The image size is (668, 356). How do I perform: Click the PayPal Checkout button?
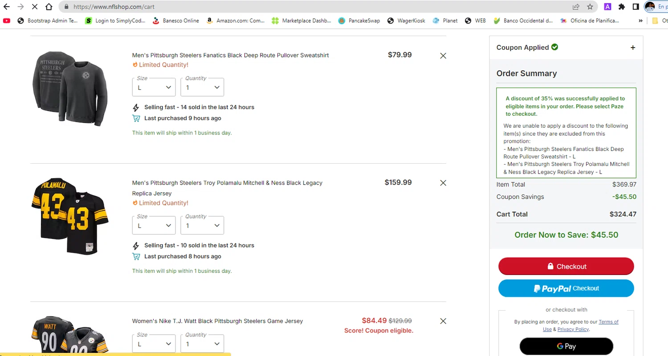coord(566,288)
